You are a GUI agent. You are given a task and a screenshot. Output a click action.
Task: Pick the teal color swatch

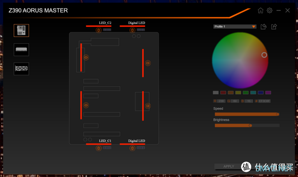[253, 92]
